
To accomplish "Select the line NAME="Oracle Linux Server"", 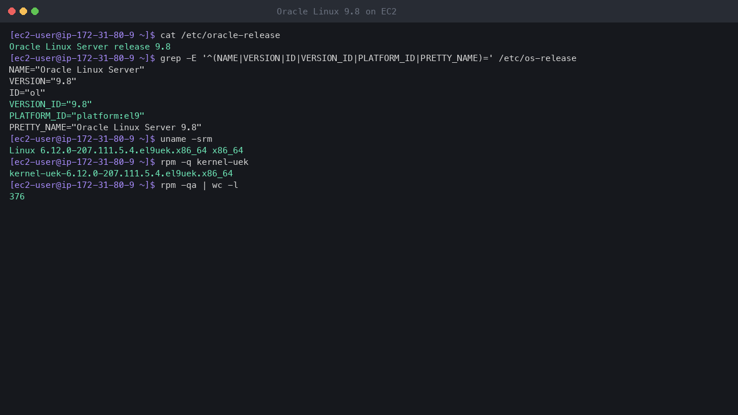I will pos(77,70).
